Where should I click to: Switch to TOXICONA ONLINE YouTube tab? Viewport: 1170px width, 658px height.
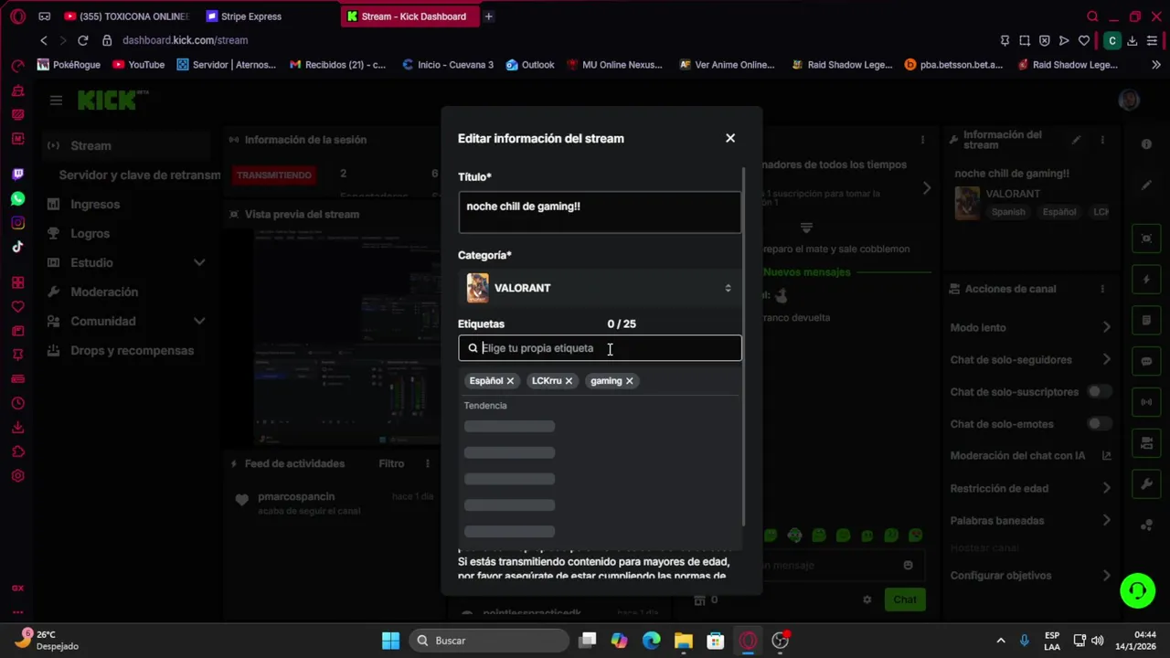click(126, 16)
